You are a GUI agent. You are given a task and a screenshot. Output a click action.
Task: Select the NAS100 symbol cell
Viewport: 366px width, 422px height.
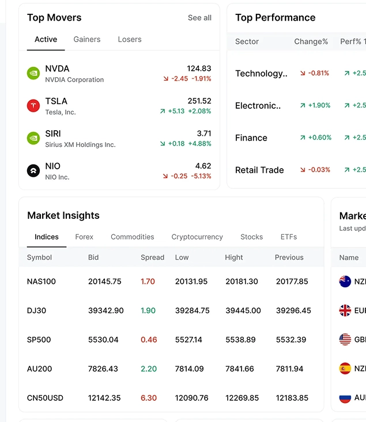(x=41, y=282)
